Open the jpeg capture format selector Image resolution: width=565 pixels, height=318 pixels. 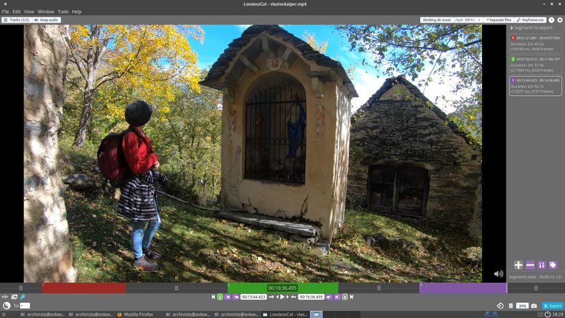click(522, 305)
